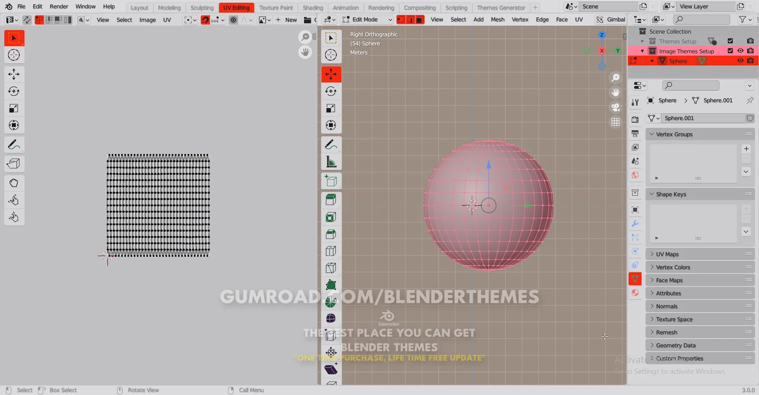Image resolution: width=759 pixels, height=395 pixels.
Task: Zoom icon in the UV editor
Action: (305, 37)
